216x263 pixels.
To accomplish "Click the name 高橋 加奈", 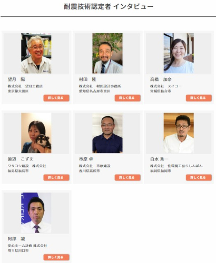I will click(161, 79).
